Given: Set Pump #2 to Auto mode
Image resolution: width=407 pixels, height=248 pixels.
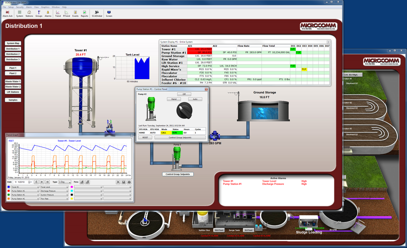Looking at the screenshot, I should coord(195,99).
